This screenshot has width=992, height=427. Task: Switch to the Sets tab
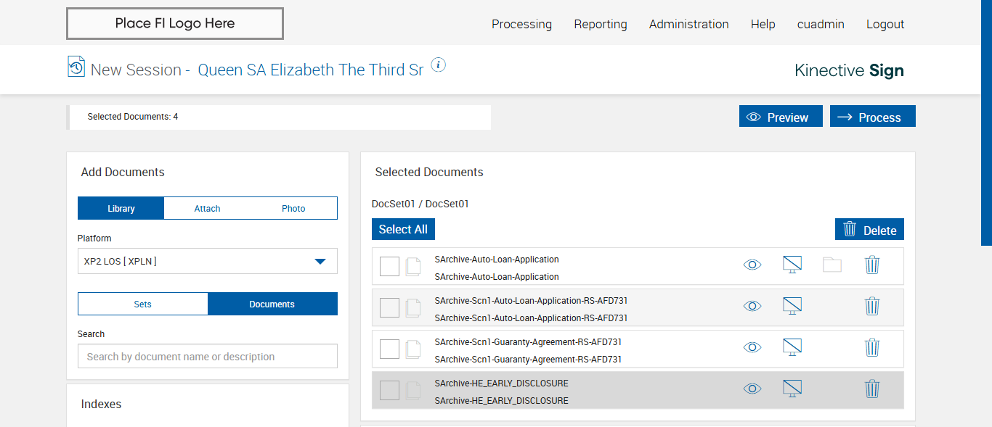click(142, 304)
